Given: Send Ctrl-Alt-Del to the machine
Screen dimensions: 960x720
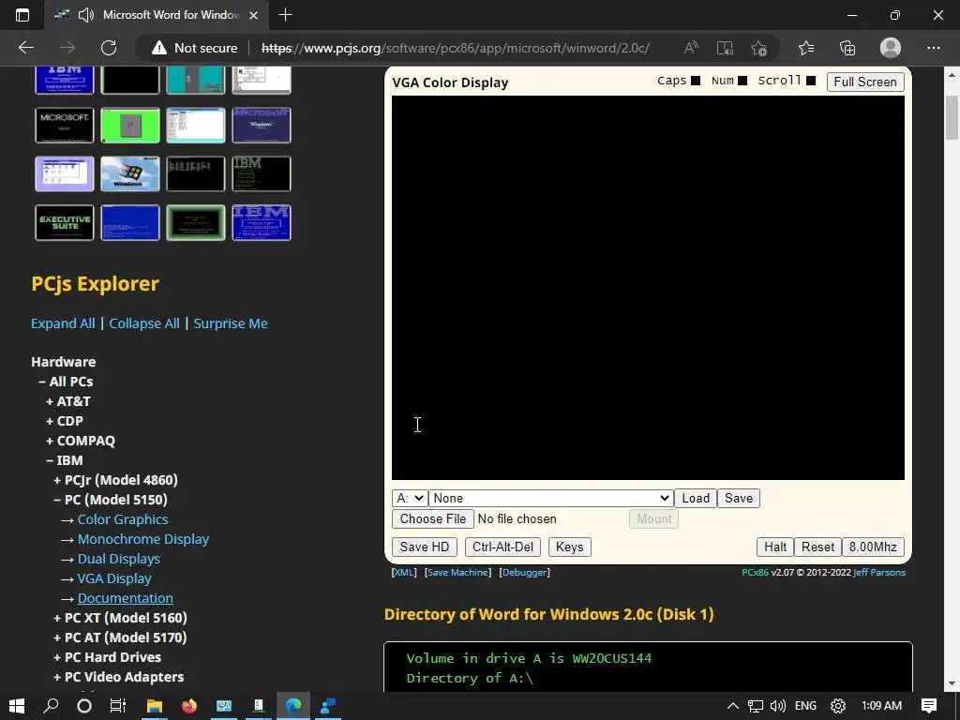Looking at the screenshot, I should click(x=502, y=547).
